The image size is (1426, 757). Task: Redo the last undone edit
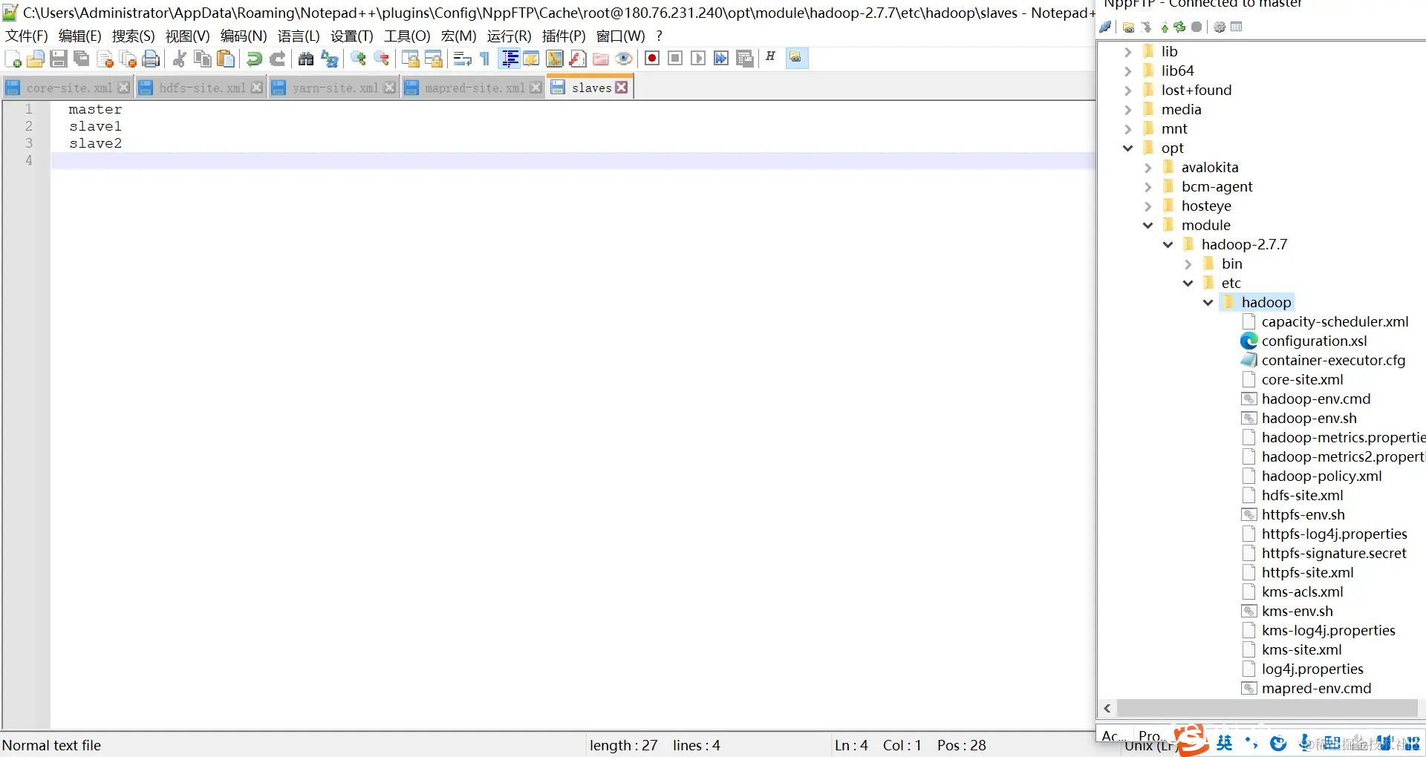278,59
